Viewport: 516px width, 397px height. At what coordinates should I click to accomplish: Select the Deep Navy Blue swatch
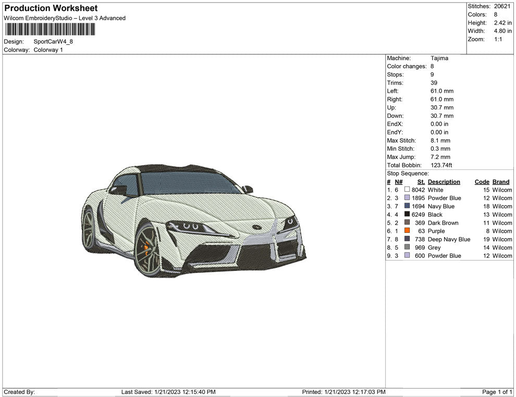pyautogui.click(x=407, y=239)
